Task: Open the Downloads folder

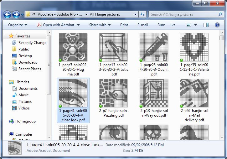Action: (28, 62)
